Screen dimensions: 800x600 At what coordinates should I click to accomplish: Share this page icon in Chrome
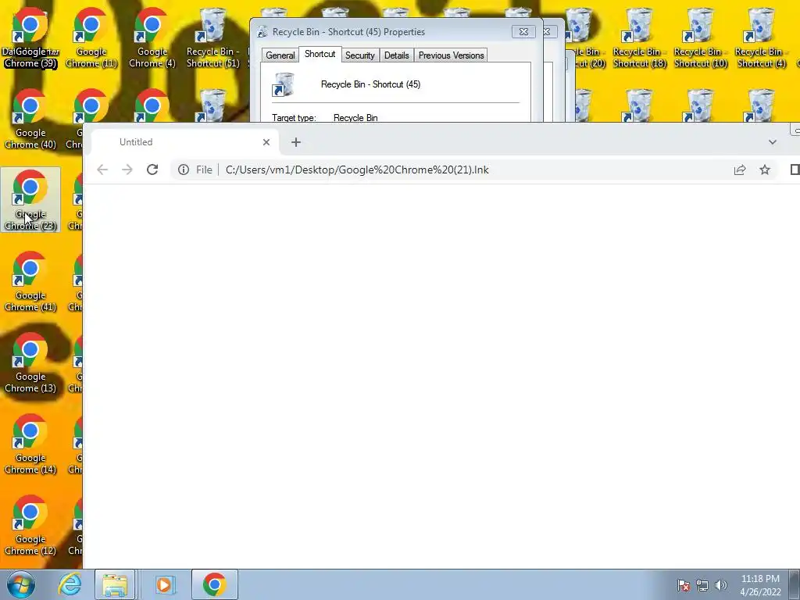(739, 170)
